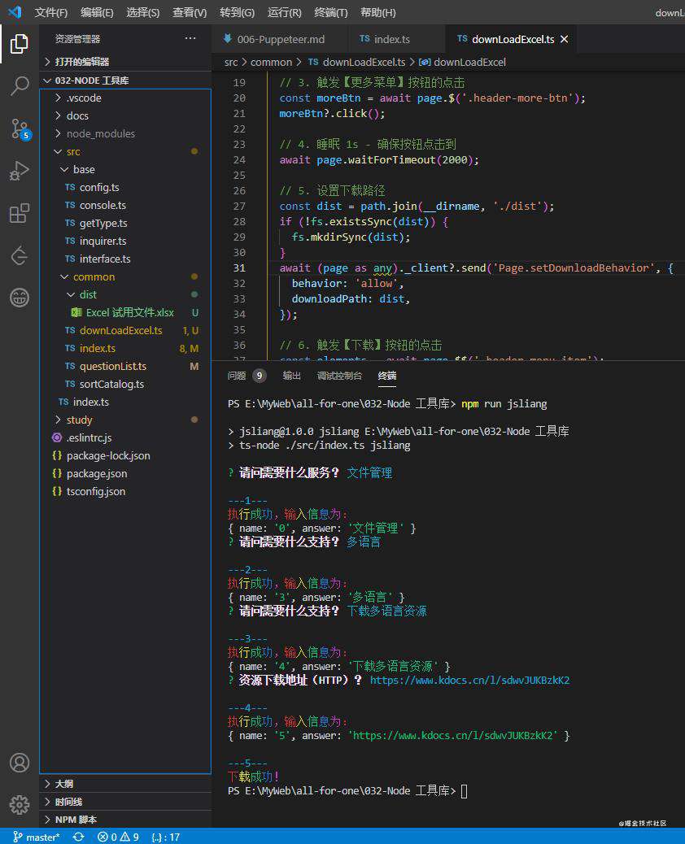Open the explorer more actions ellipsis
The image size is (685, 844).
[x=190, y=38]
